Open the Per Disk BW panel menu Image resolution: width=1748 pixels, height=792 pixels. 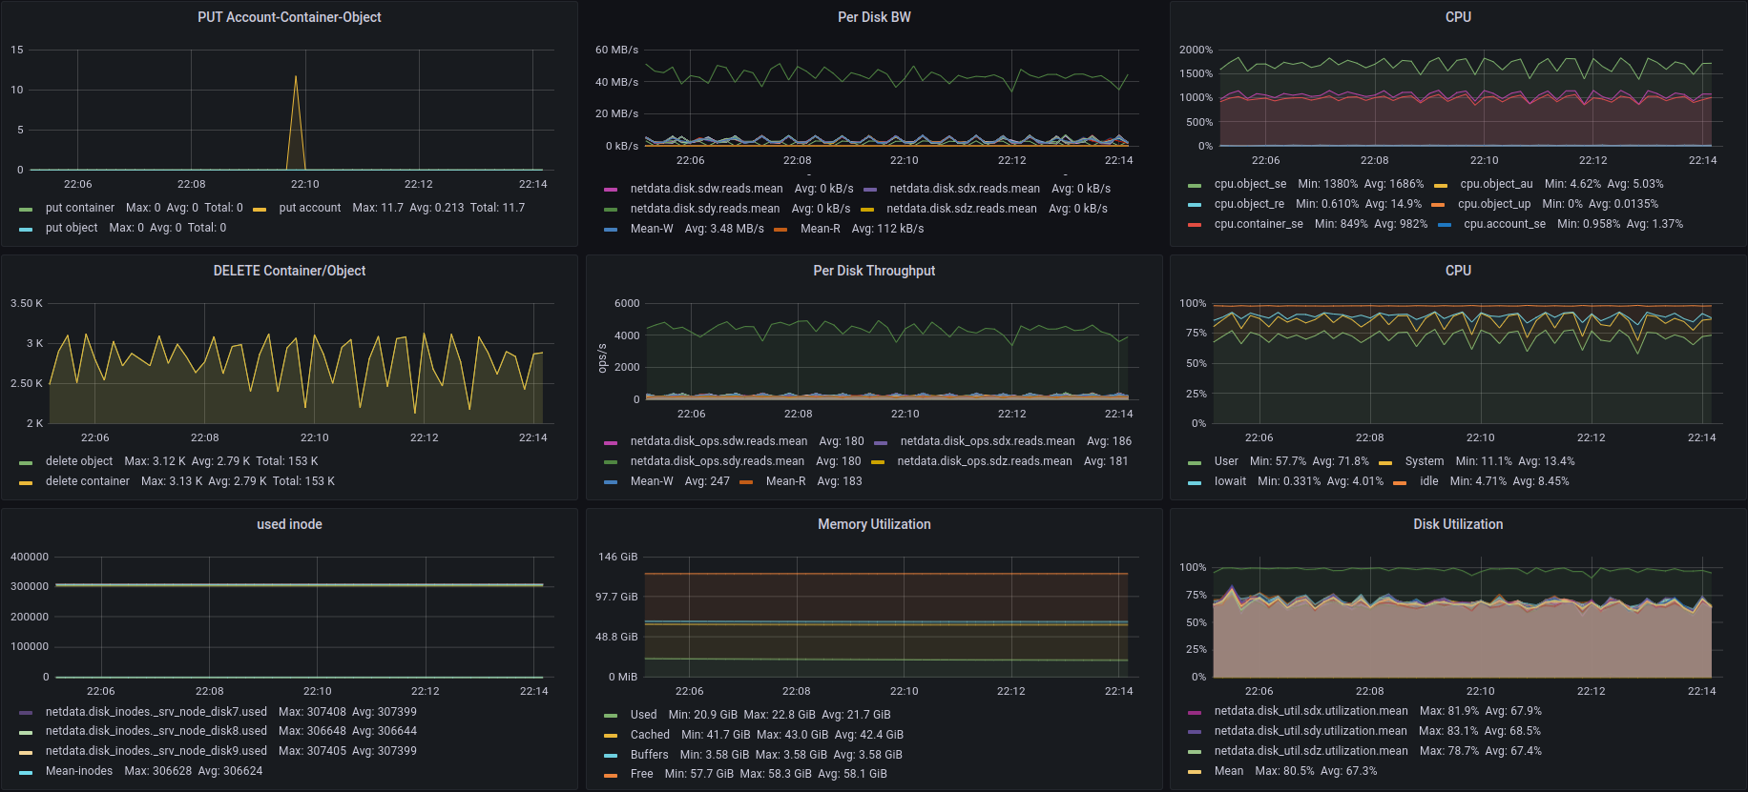pos(873,17)
